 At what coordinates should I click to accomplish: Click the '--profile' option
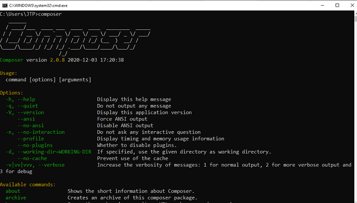31,139
